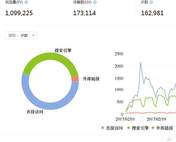Toggle 直接访问 series in chart legend
176x142 pixels.
click(x=112, y=128)
